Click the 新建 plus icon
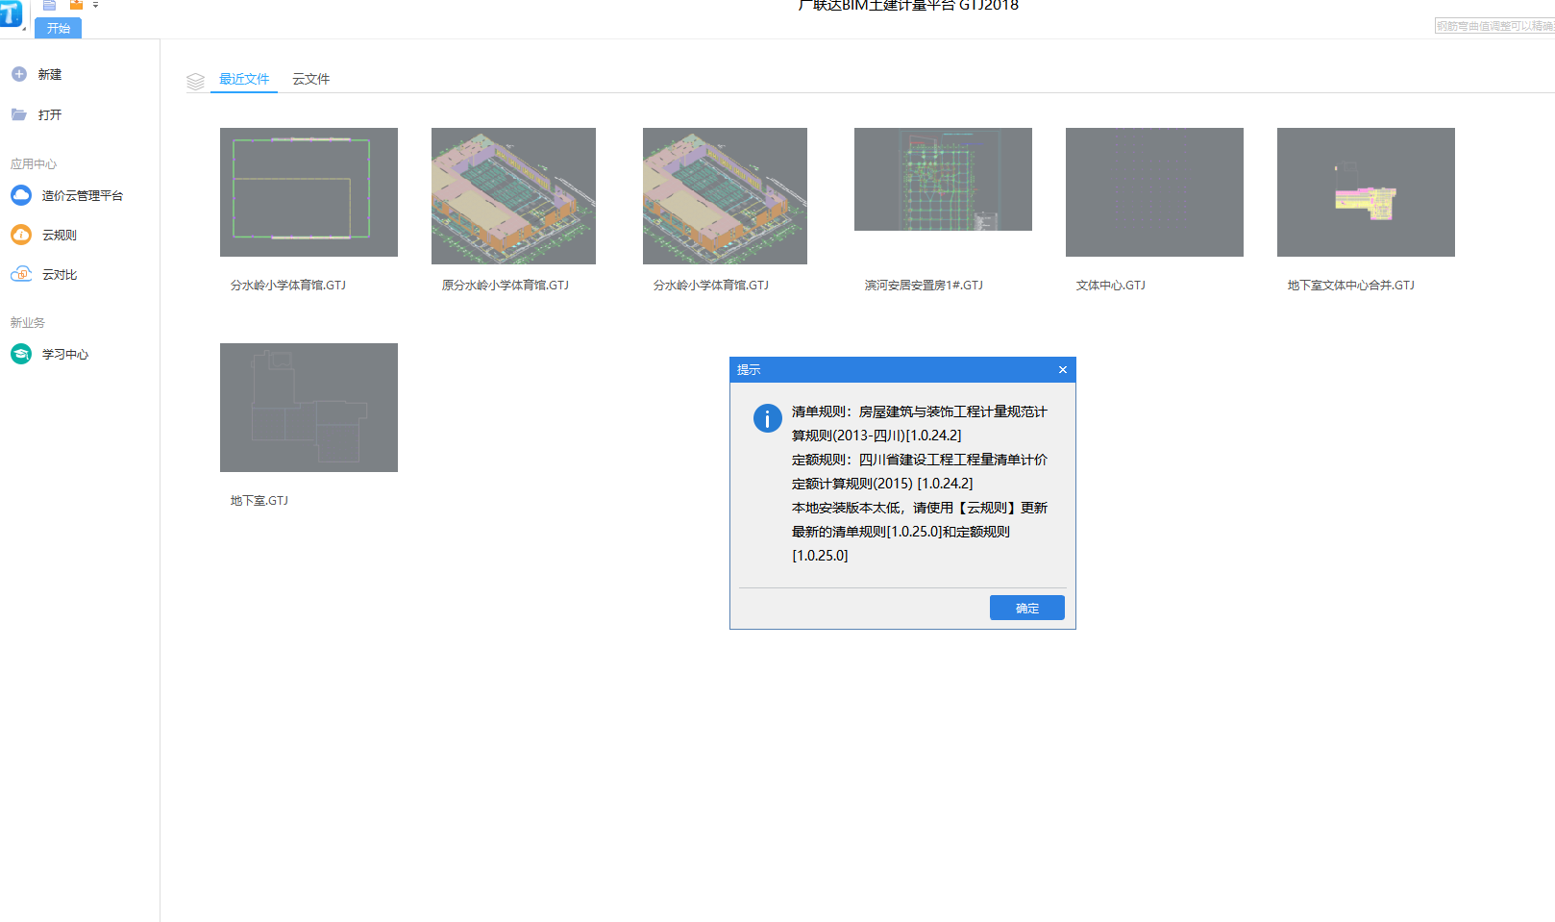This screenshot has width=1555, height=922. (x=19, y=74)
